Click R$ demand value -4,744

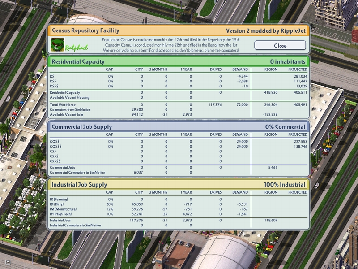243,76
